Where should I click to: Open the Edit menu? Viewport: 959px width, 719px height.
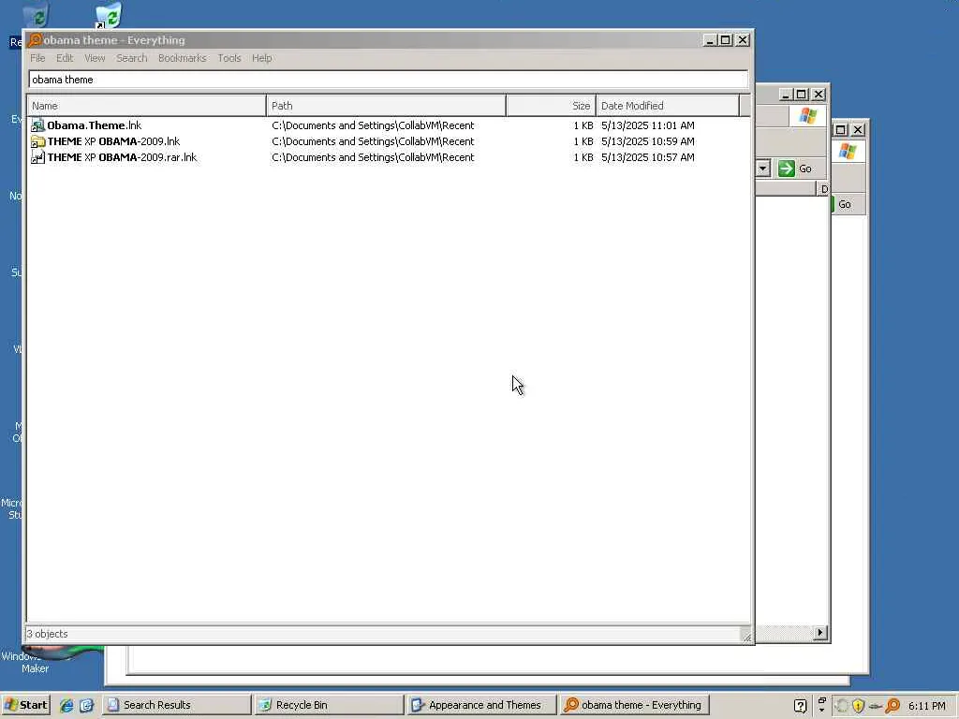click(x=65, y=58)
